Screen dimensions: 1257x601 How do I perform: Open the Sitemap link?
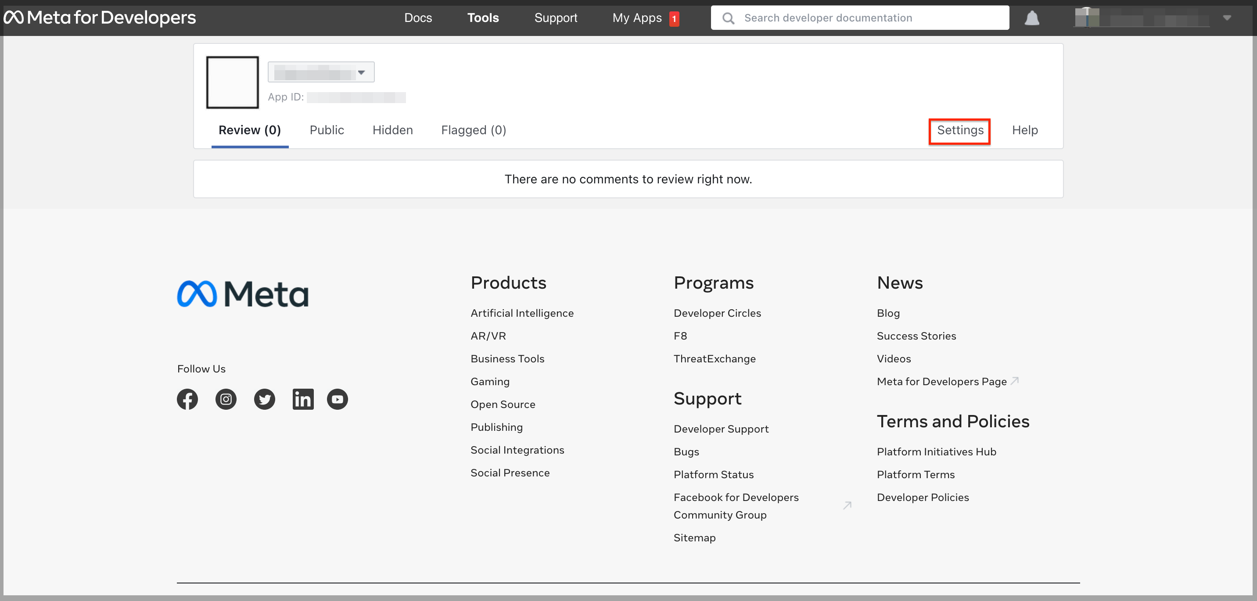694,537
